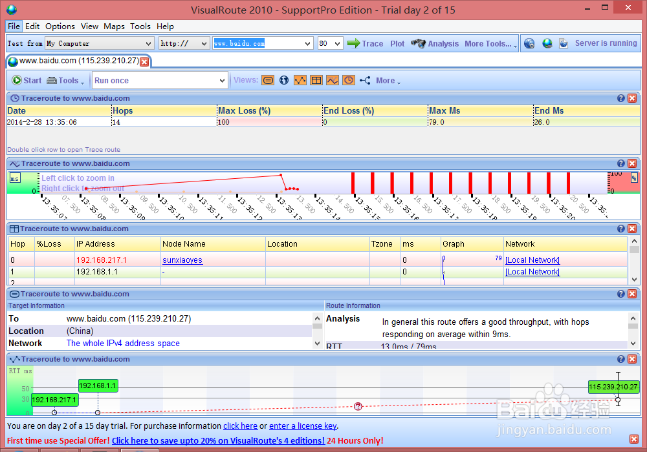647x452 pixels.
Task: Close the hop table panel
Action: 631,229
